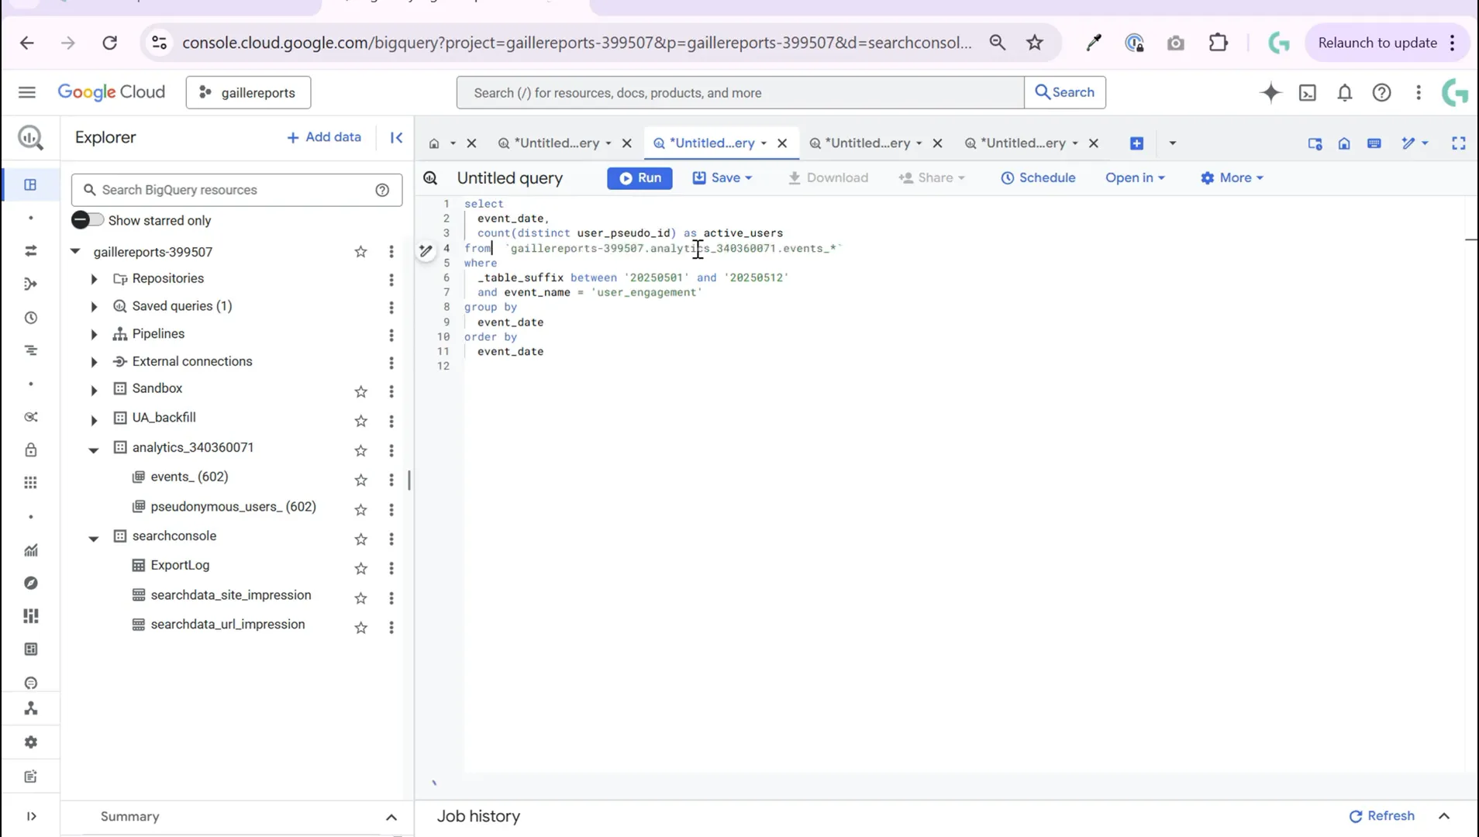Open the keyboard shortcuts icon in tab bar
Screen dimensions: 1479x837
point(1374,143)
